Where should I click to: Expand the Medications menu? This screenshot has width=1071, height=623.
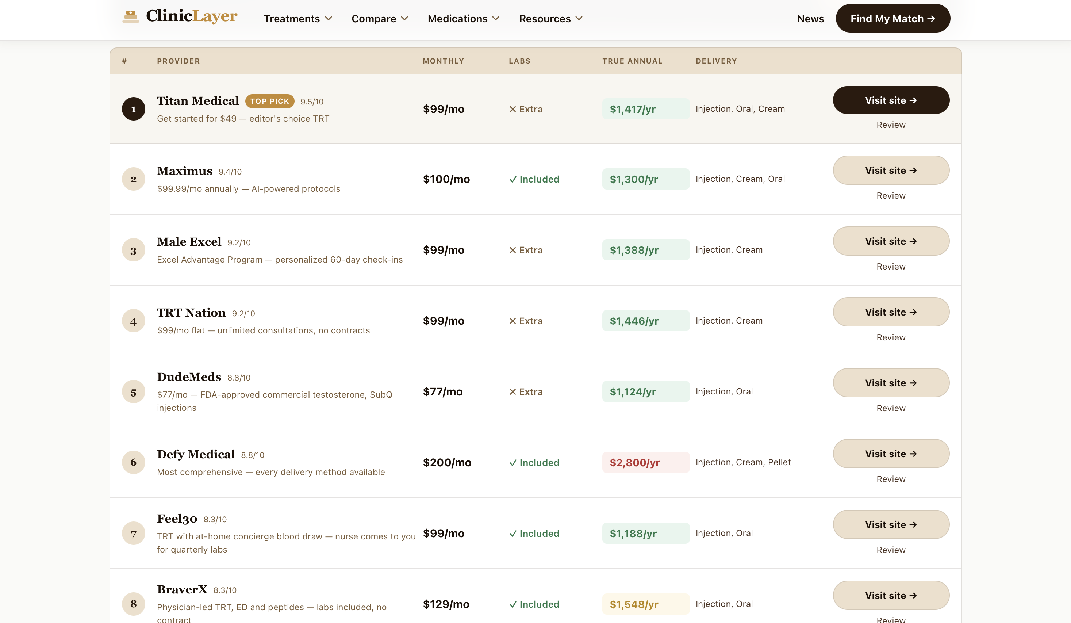pyautogui.click(x=463, y=19)
